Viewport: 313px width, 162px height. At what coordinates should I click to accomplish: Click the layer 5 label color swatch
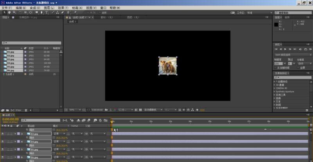18,149
